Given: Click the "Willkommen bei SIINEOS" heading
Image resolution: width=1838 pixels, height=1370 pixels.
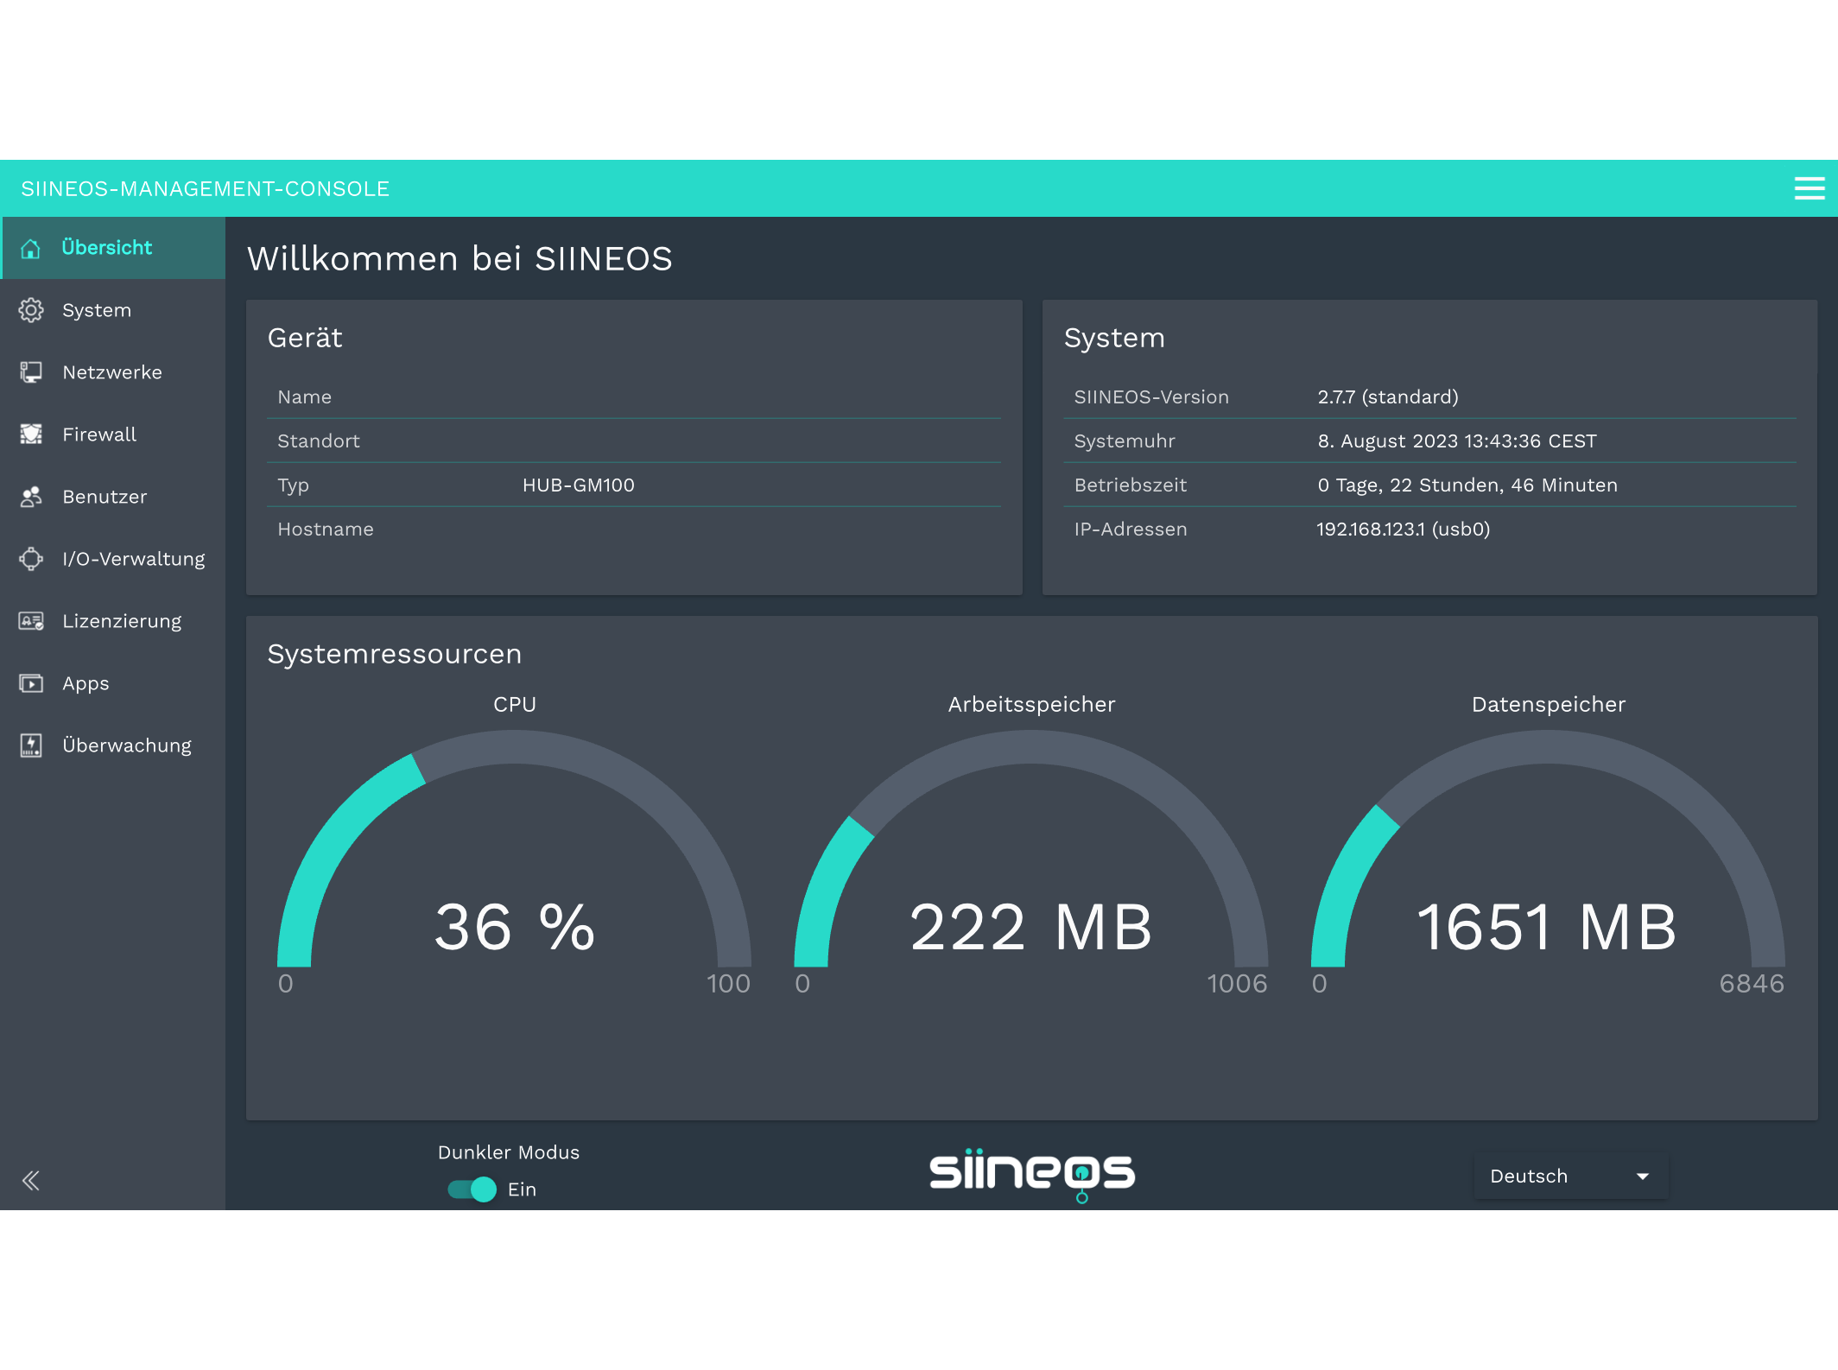Looking at the screenshot, I should (x=459, y=259).
